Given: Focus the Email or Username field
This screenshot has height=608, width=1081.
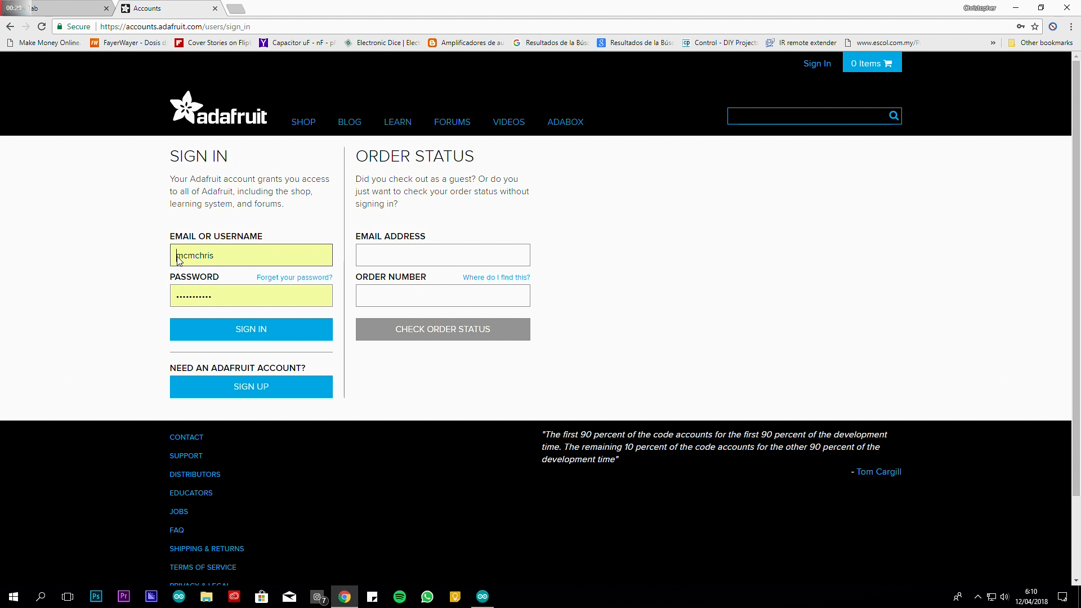Looking at the screenshot, I should [251, 255].
